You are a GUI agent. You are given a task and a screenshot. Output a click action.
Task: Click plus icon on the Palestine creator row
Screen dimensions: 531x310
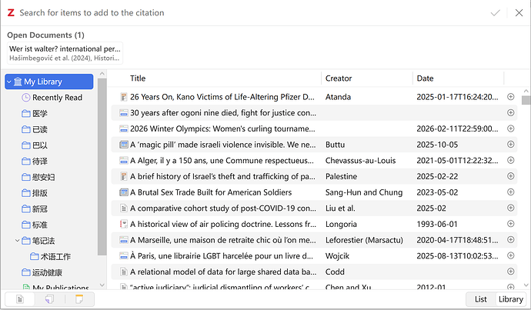pos(511,176)
